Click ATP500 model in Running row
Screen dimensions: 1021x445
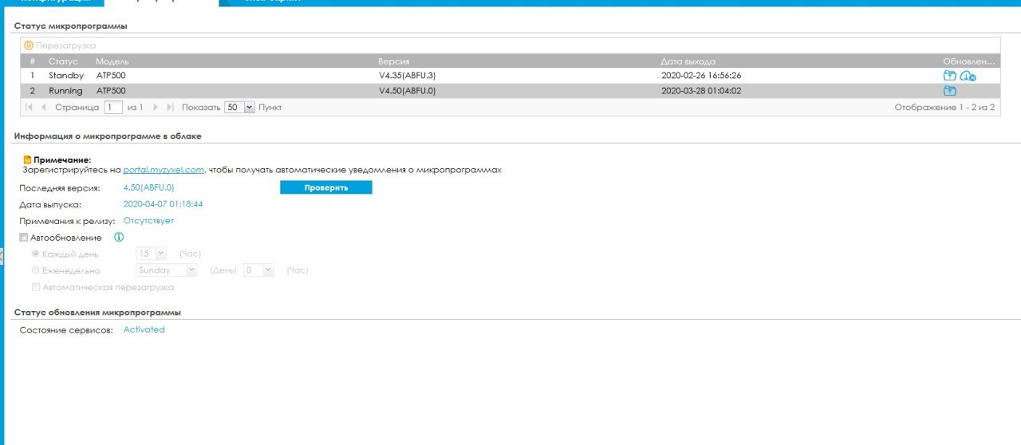point(111,91)
